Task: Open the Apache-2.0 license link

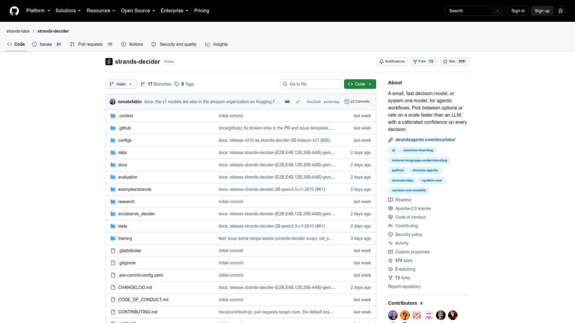Action: [x=413, y=209]
